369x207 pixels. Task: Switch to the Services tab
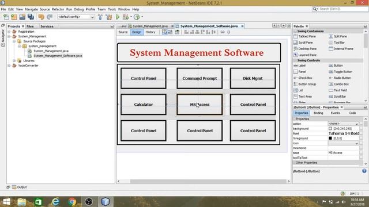[x=47, y=26]
